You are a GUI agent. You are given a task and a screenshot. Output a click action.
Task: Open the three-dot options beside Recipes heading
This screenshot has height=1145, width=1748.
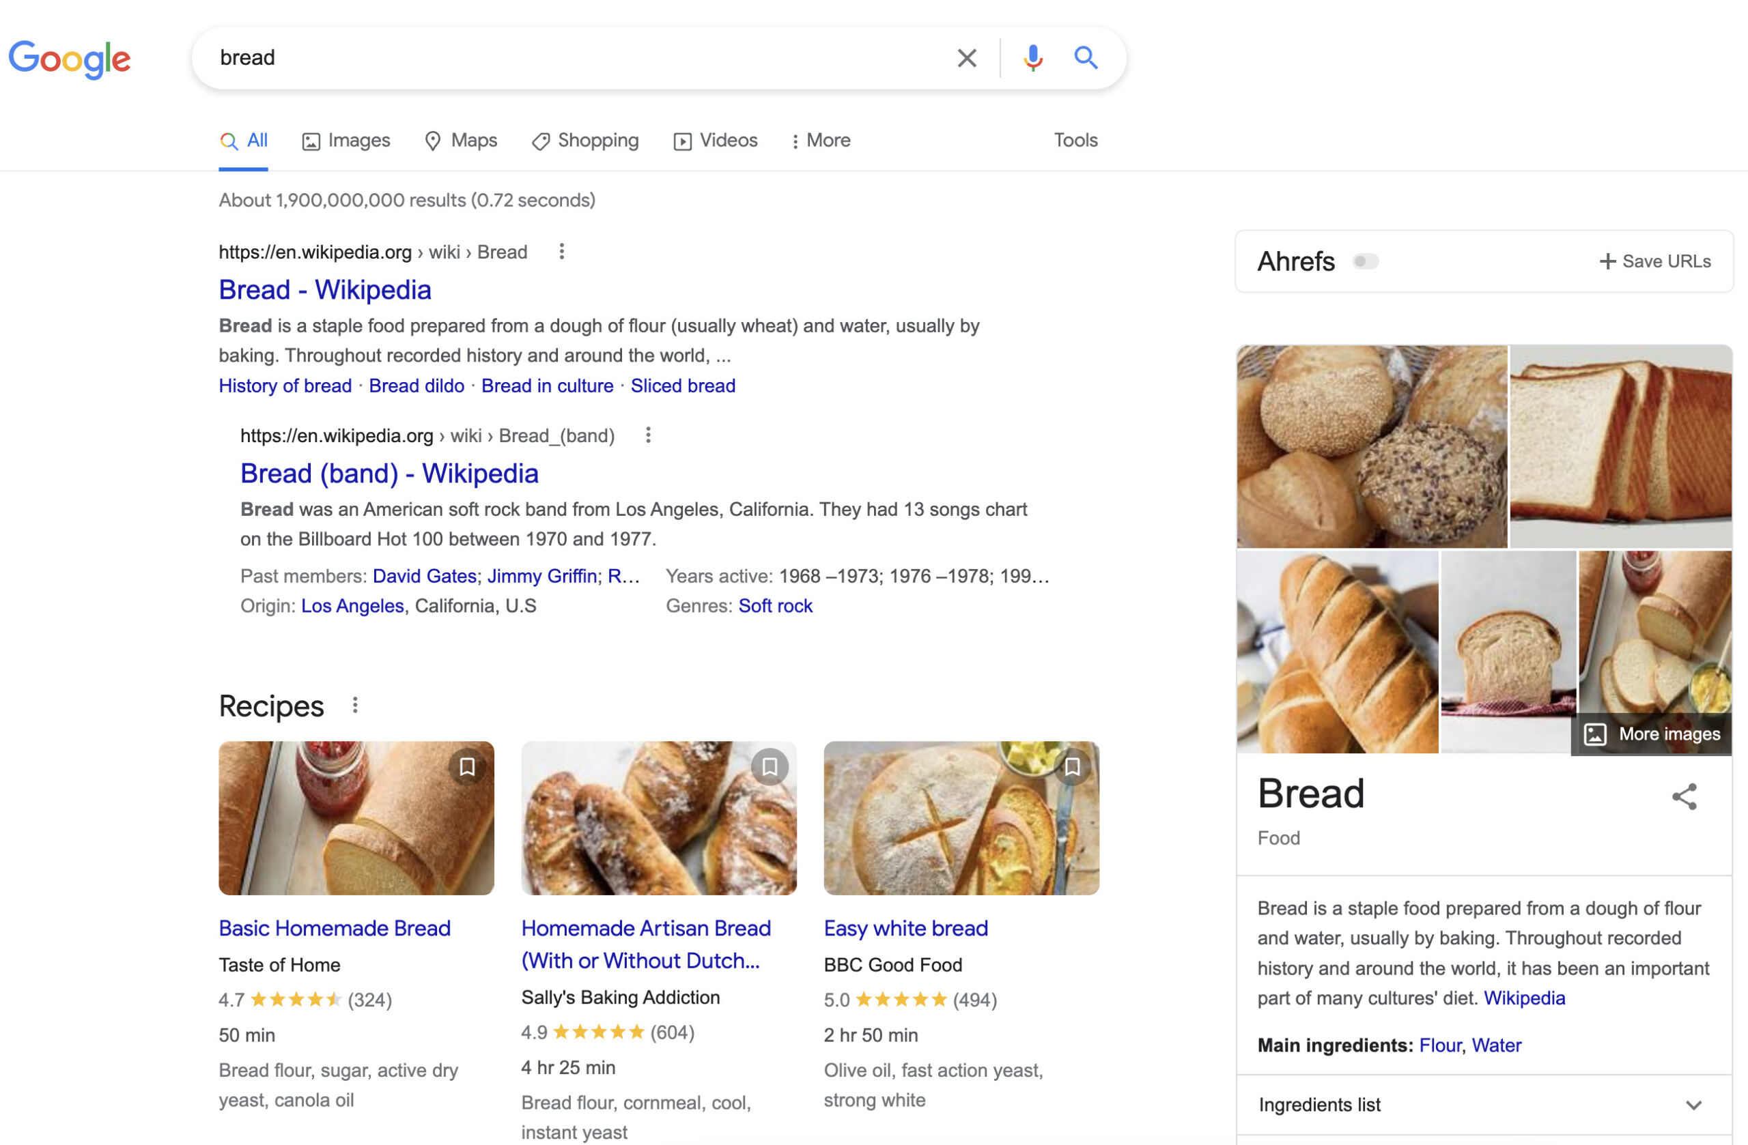(356, 705)
